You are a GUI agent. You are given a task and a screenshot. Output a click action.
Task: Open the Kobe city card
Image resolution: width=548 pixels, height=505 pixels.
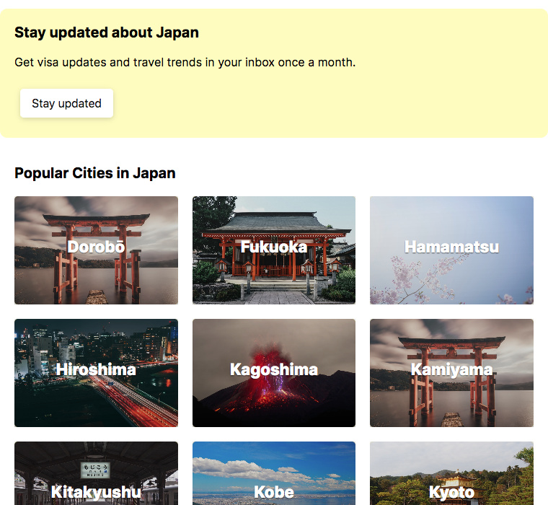pyautogui.click(x=274, y=473)
